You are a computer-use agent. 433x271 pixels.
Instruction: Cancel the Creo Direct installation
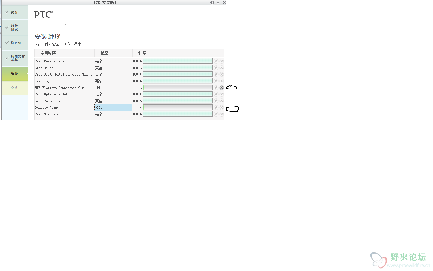[222, 68]
